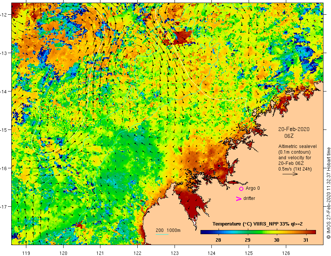Click latitude axis label -17

[4, 207]
